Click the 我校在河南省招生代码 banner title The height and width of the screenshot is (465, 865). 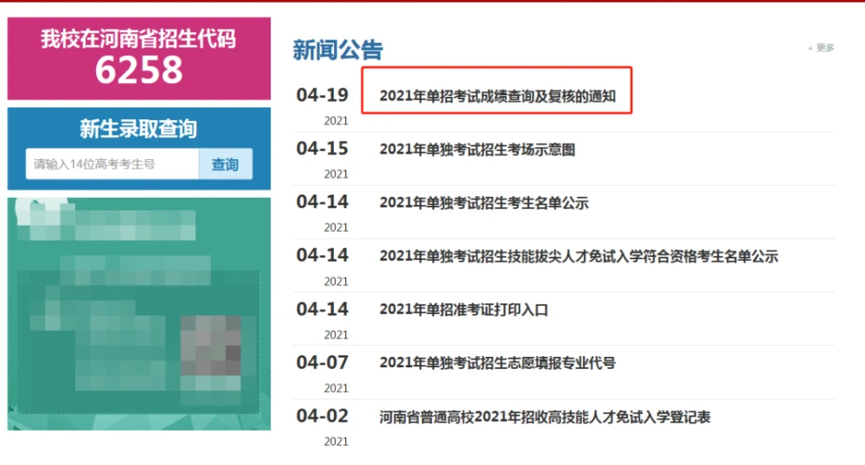point(138,39)
